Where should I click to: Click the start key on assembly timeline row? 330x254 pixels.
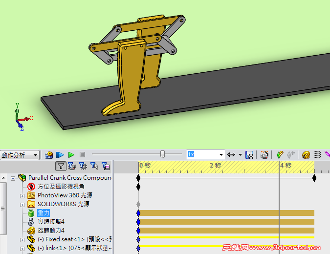[138, 178]
